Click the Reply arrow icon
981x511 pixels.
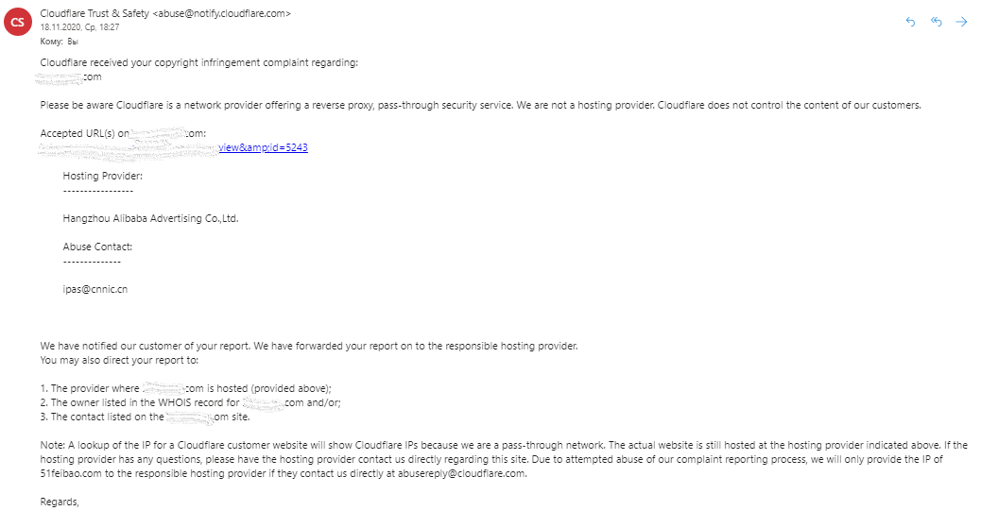(910, 22)
